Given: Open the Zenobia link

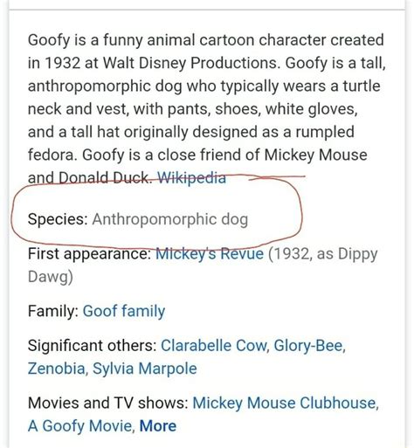Looking at the screenshot, I should (x=57, y=369).
